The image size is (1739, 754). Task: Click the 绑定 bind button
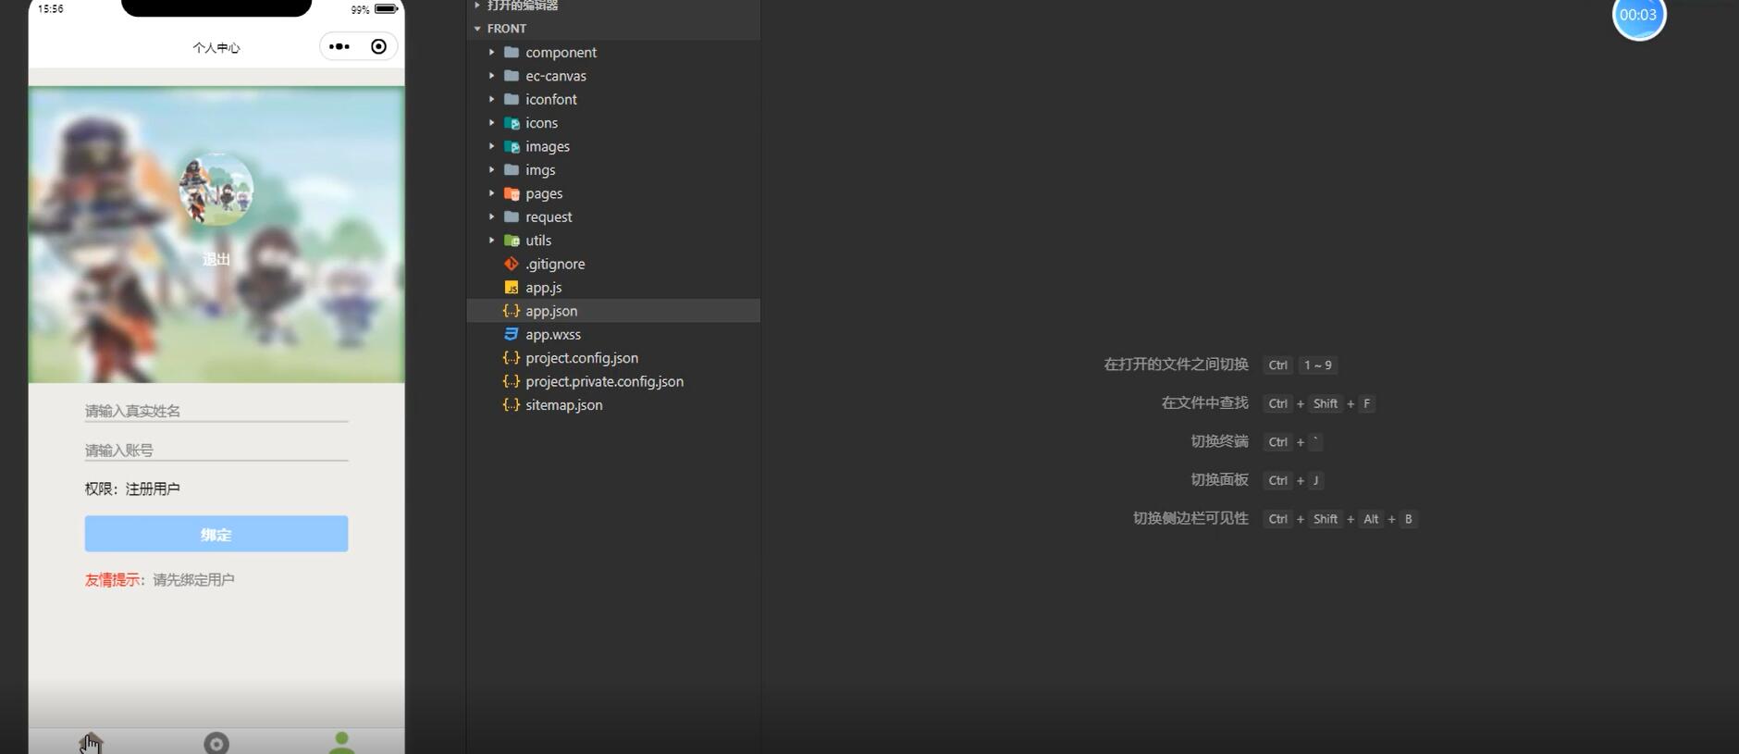coord(216,534)
